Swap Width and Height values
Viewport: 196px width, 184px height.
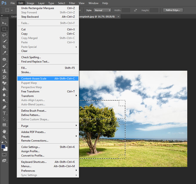click(136, 10)
